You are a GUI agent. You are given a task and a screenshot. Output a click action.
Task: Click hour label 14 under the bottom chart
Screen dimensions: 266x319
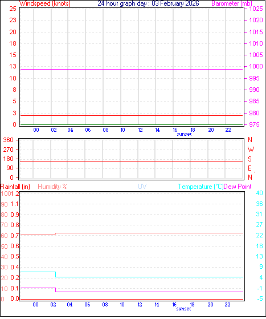(157, 305)
